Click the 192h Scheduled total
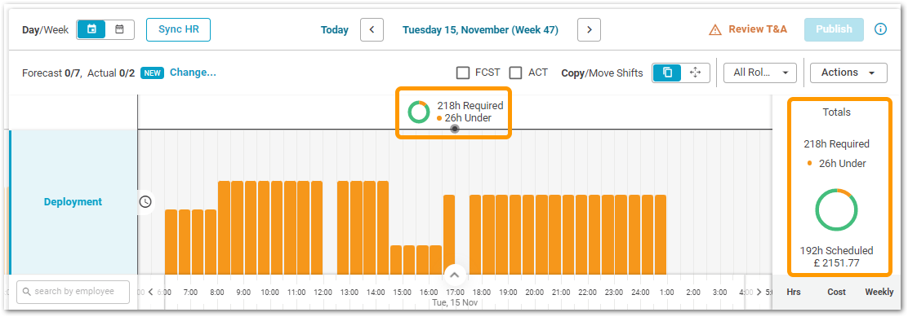The image size is (908, 317). pos(836,251)
